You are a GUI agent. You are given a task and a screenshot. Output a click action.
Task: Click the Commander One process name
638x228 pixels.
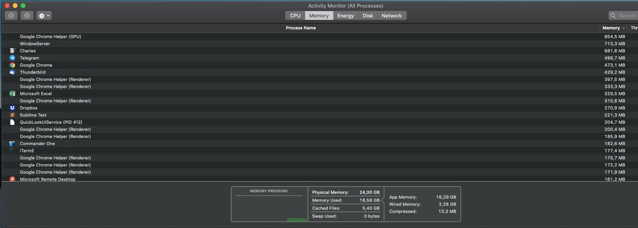pos(37,143)
